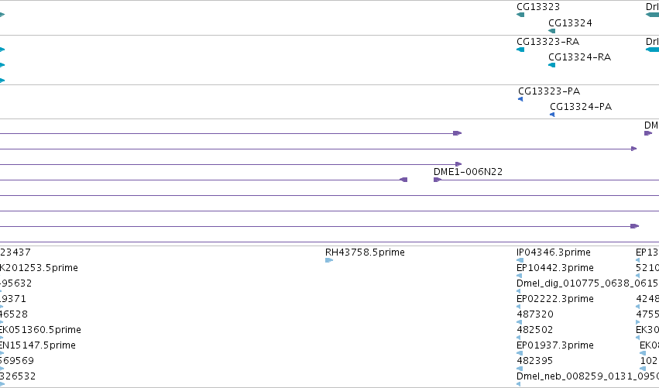Click the DME1-006N22 clone label

coord(469,171)
